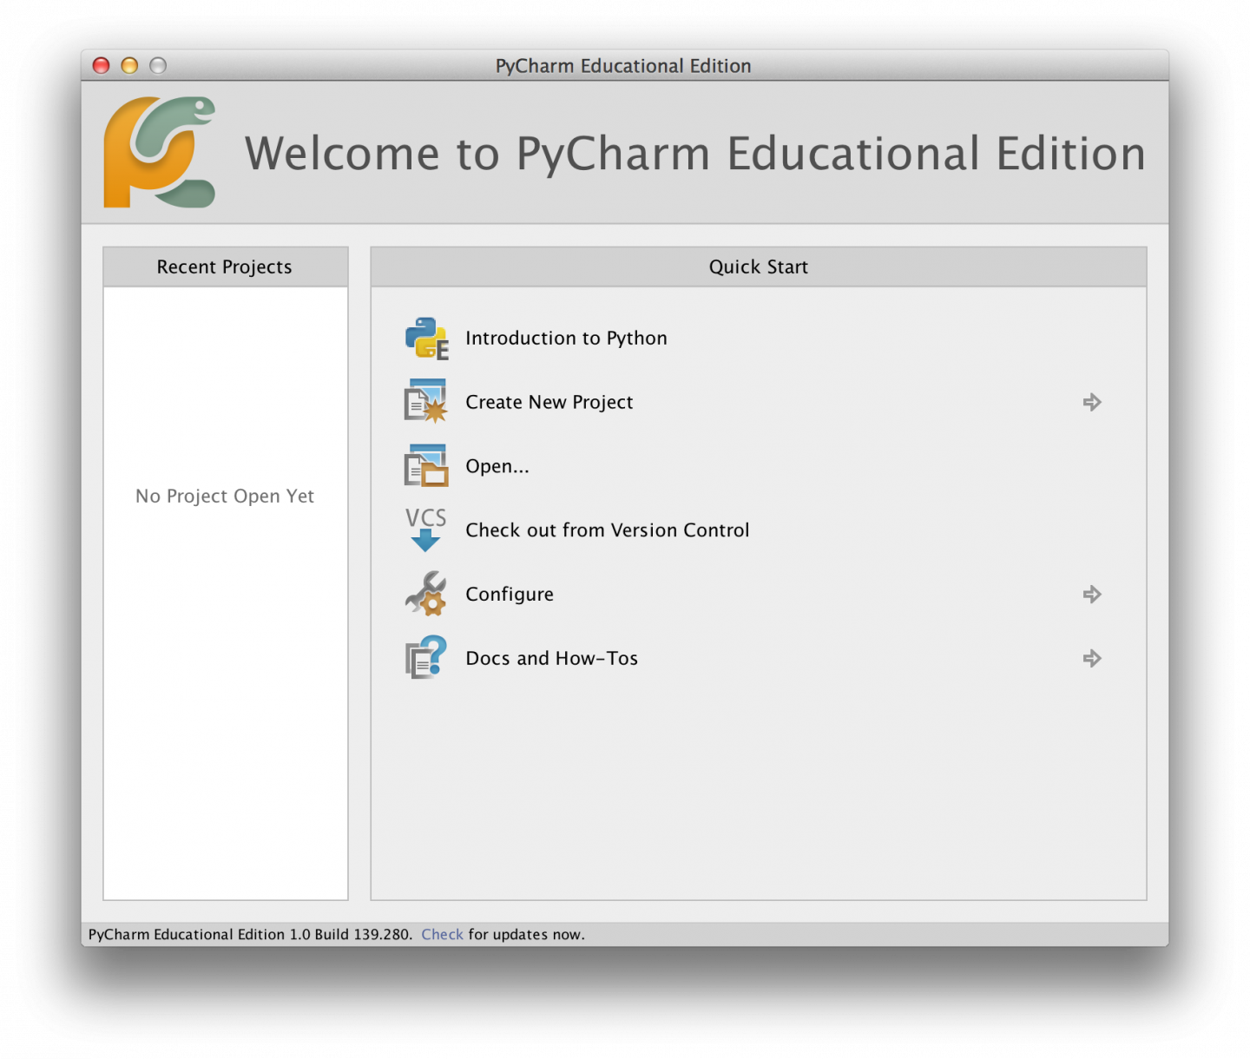Click the Check for updates link
The image size is (1250, 1059).
pos(442,934)
